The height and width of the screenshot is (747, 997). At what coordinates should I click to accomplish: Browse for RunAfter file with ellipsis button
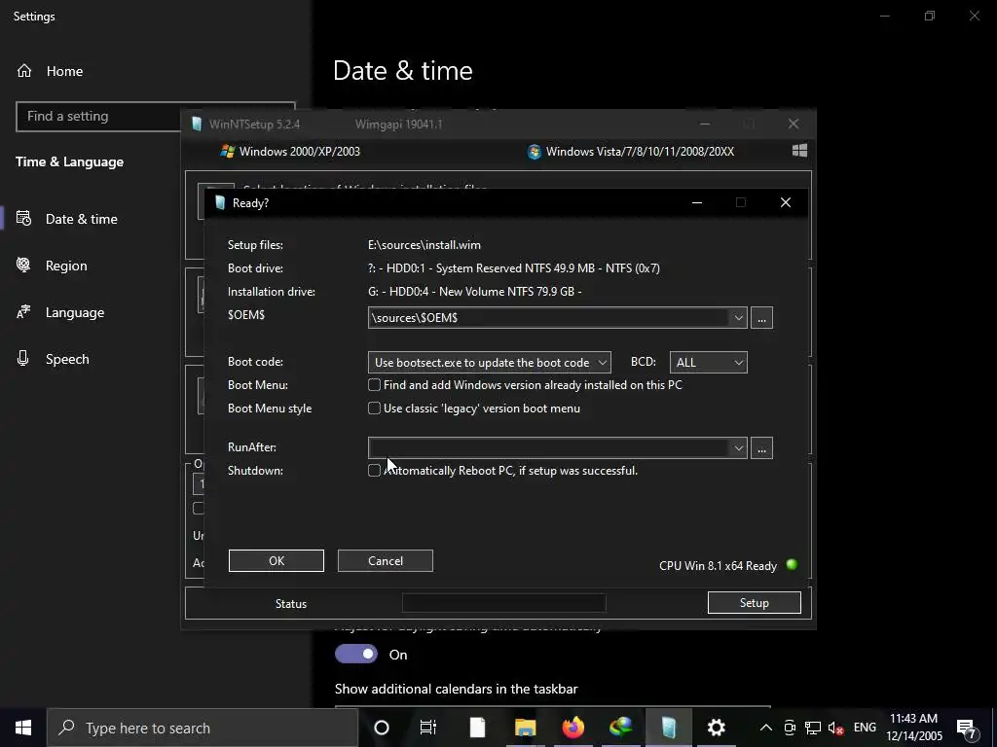[x=761, y=447]
